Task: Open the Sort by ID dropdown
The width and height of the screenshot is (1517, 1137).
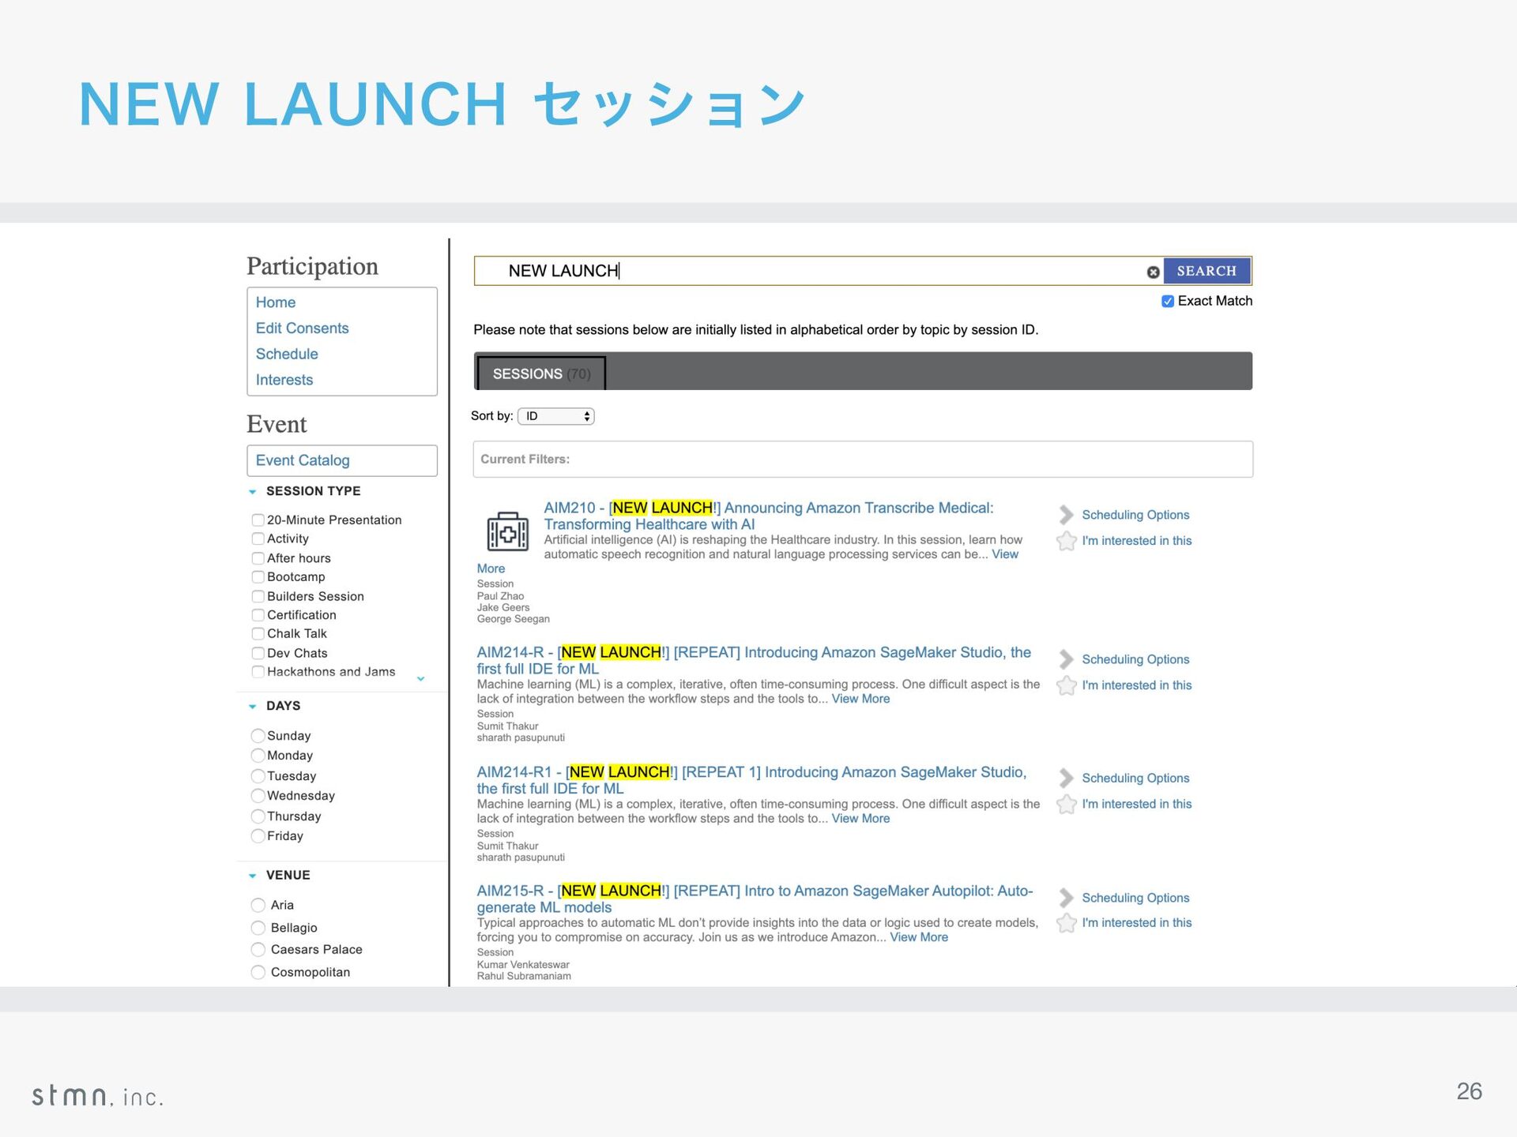Action: click(x=555, y=416)
